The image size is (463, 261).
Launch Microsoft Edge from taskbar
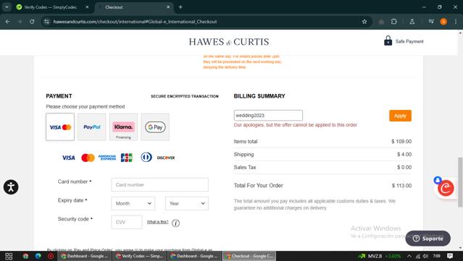(x=38, y=256)
